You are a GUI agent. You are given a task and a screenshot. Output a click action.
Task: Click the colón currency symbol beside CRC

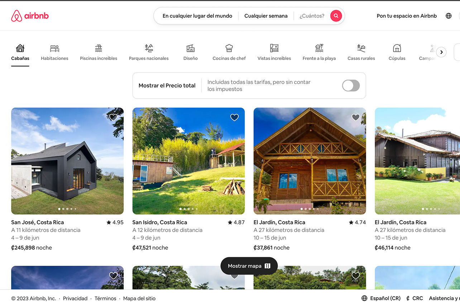pos(408,298)
